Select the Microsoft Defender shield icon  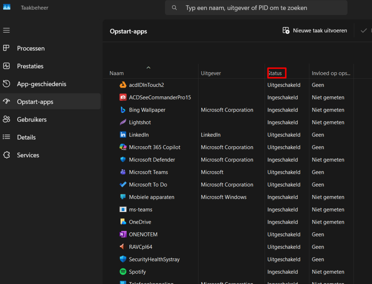coord(124,159)
